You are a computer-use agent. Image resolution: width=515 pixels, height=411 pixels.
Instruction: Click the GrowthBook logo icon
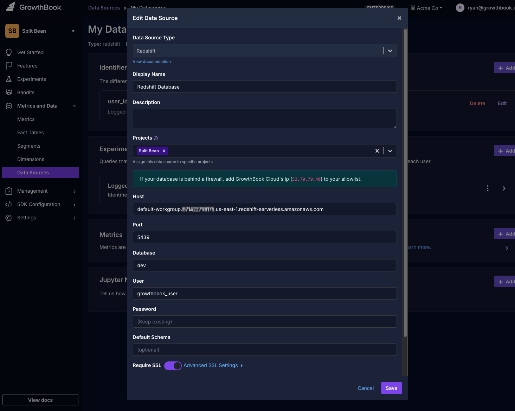[11, 7]
